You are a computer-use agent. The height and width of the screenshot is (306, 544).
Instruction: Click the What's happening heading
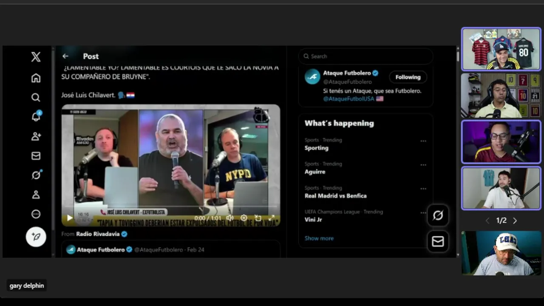coord(339,123)
